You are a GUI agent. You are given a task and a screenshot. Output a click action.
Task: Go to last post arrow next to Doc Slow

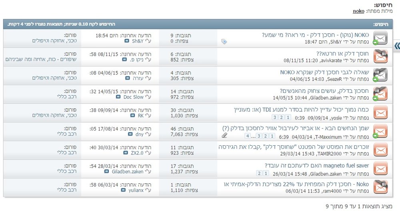(x=118, y=97)
